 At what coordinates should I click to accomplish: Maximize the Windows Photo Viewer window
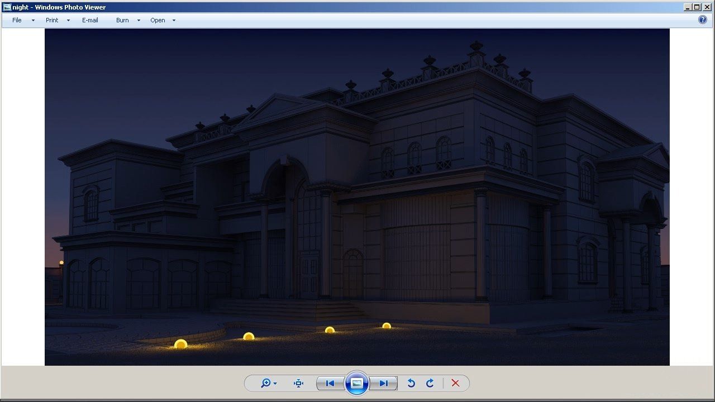pyautogui.click(x=697, y=7)
